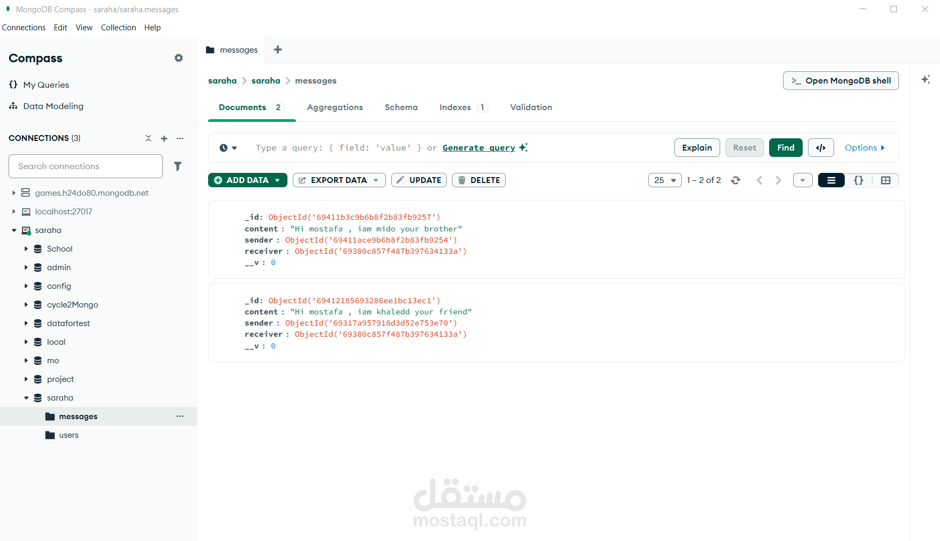This screenshot has width=940, height=541.
Task: Select the Documents tab
Action: [252, 107]
